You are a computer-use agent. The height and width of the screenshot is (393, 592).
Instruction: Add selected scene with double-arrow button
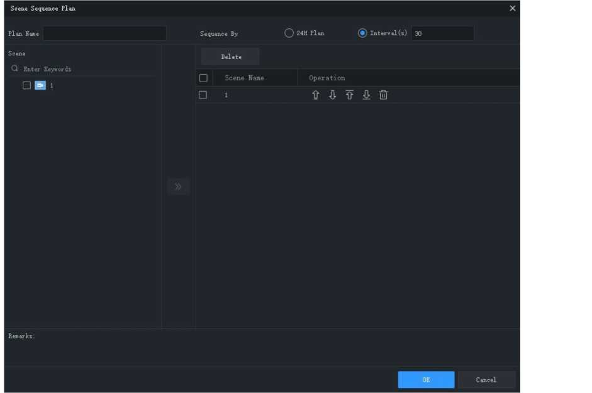point(178,186)
